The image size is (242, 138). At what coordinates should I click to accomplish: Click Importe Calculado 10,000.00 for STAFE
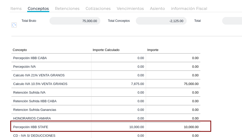(x=119, y=127)
